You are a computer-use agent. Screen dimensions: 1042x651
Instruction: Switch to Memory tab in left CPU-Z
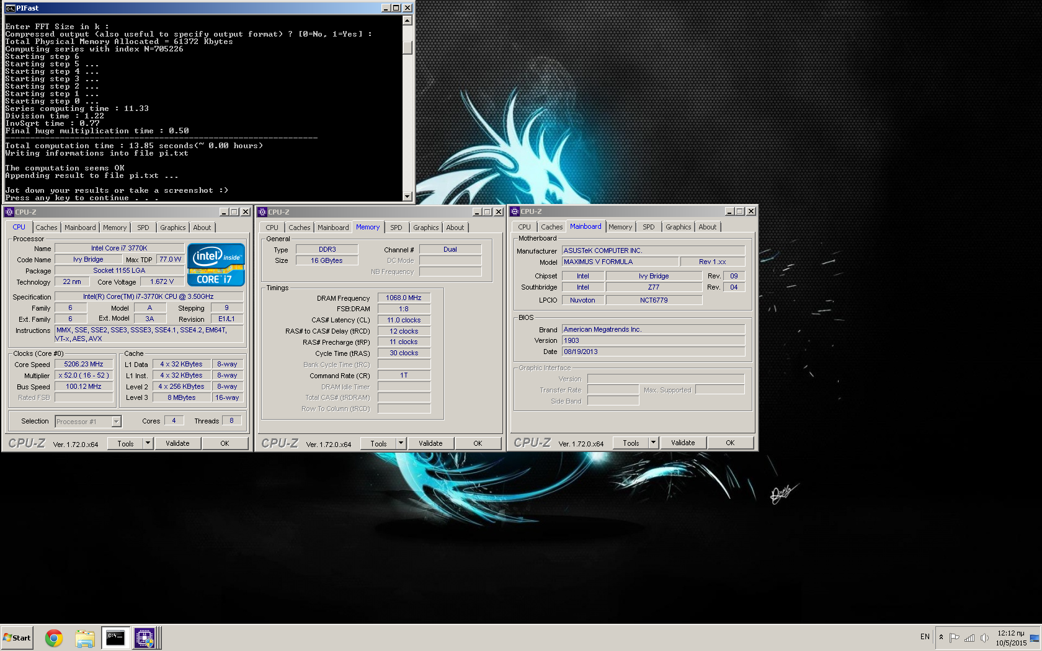(x=115, y=228)
